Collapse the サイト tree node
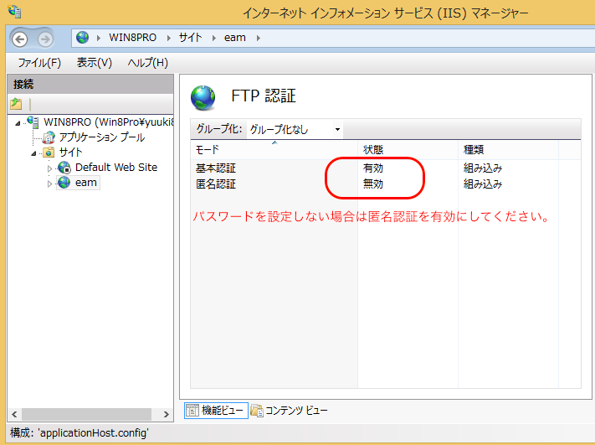 [x=33, y=153]
